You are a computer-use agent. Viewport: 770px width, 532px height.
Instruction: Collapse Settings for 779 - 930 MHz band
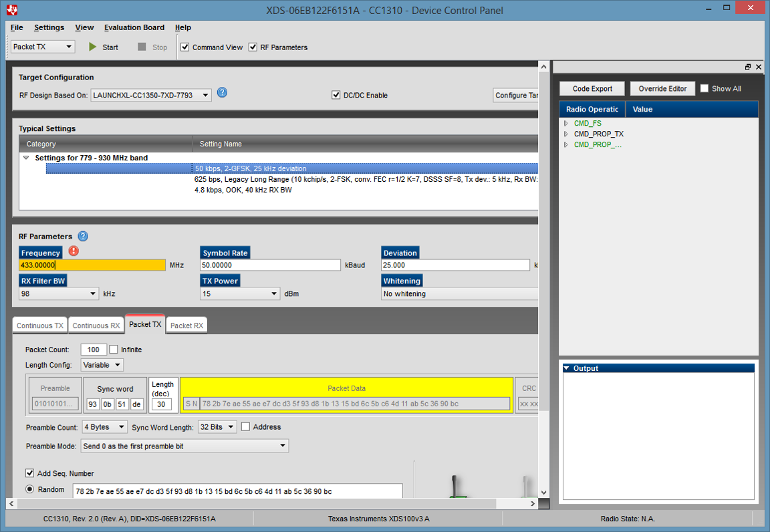point(26,158)
